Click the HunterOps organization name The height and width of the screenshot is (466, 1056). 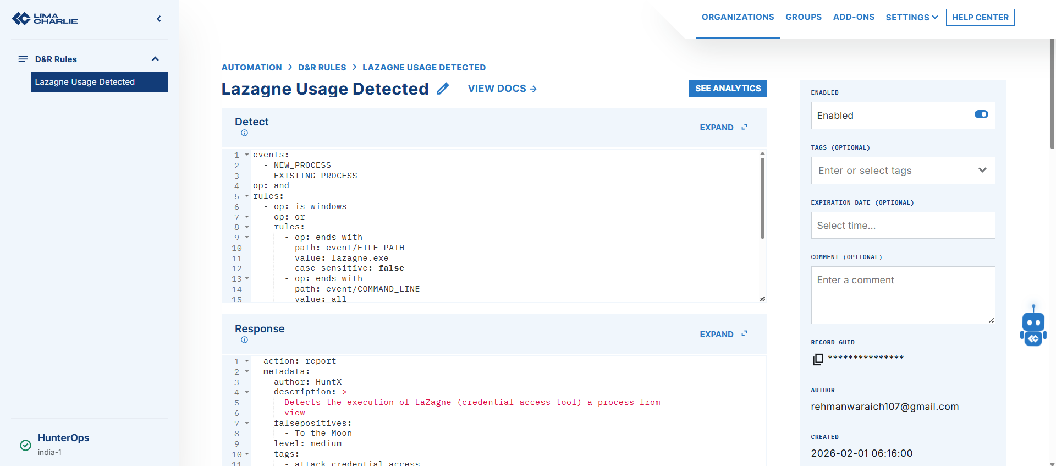[63, 438]
